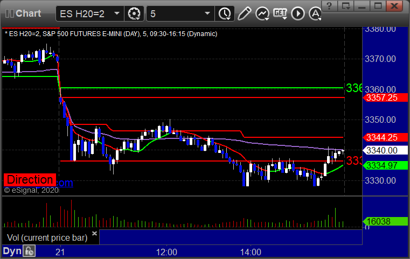Open the line chart studies icon
Viewport: 410px width, 259px height.
point(262,13)
